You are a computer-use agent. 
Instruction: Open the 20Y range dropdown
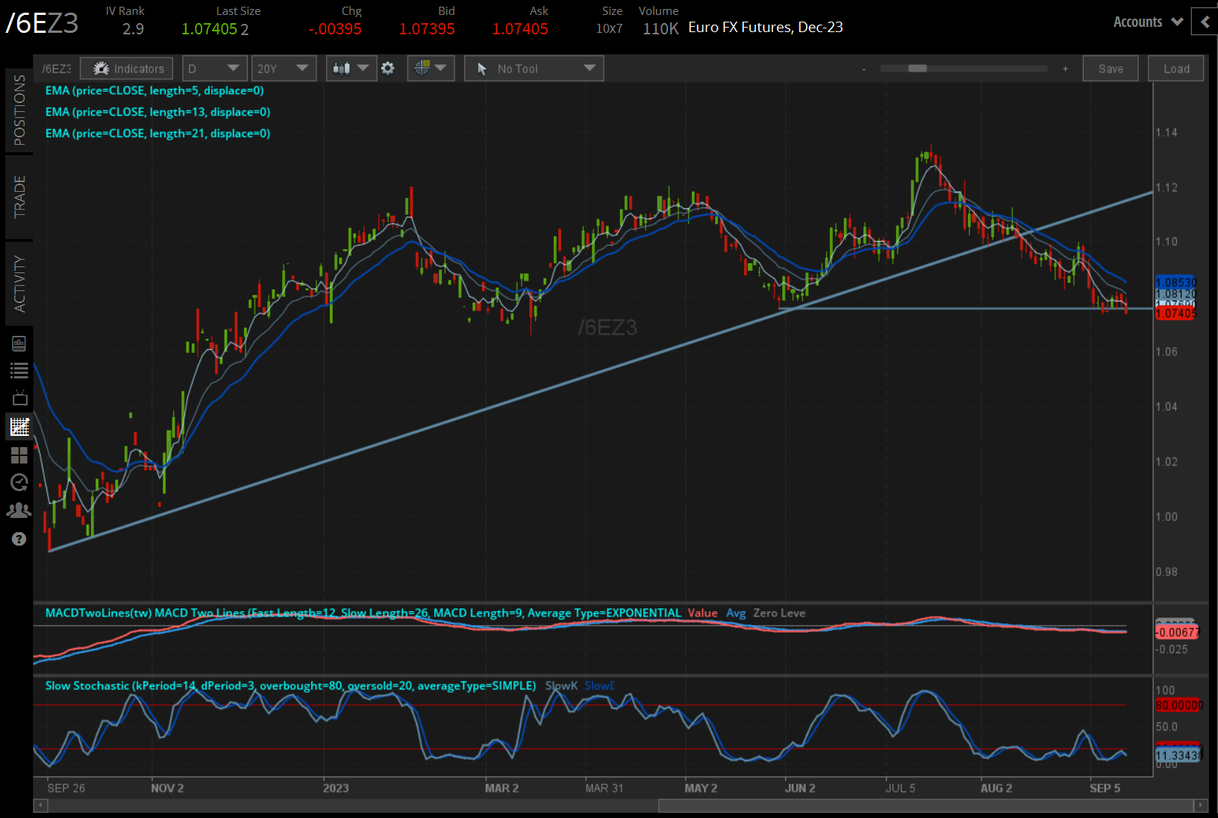tap(283, 69)
